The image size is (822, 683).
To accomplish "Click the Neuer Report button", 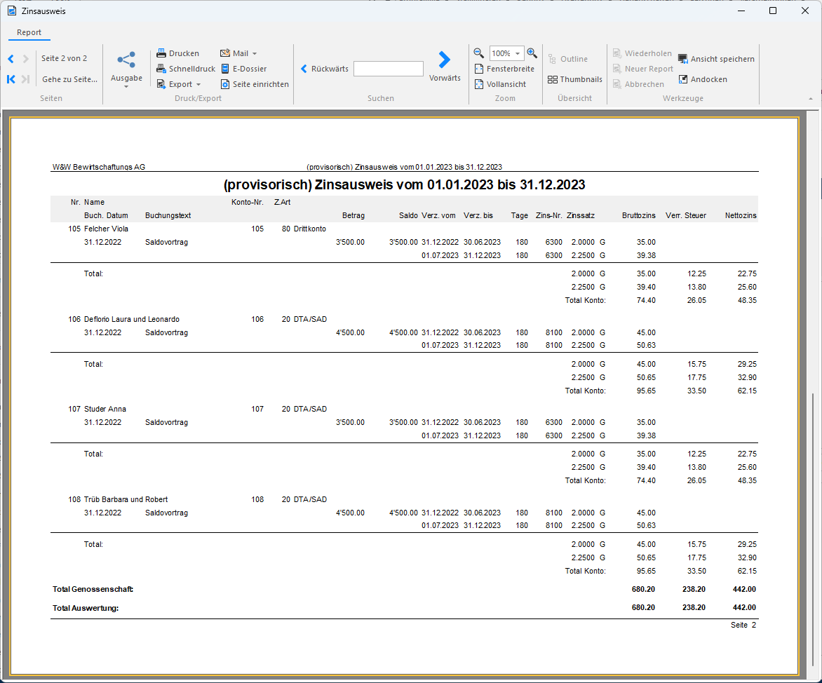I will [x=642, y=69].
